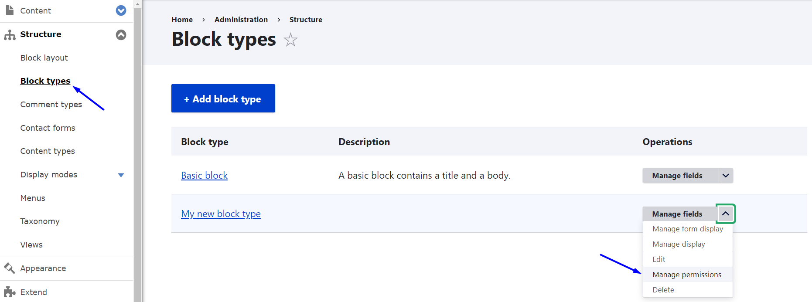This screenshot has height=302, width=812.
Task: Expand the Content menu chevron
Action: 121,10
